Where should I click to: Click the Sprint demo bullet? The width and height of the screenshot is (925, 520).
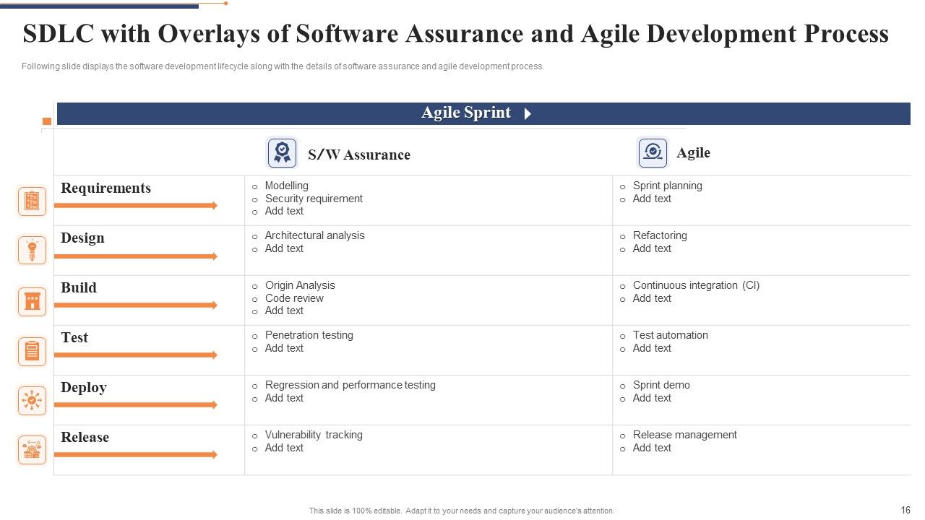click(661, 385)
